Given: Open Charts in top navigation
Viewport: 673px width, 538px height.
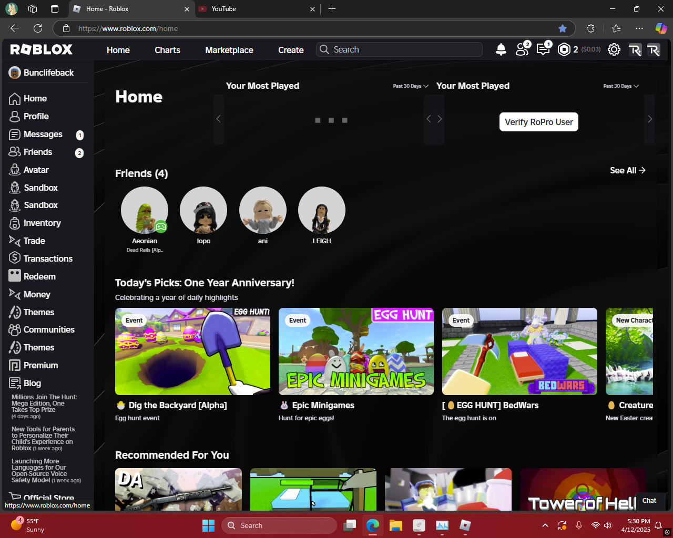Looking at the screenshot, I should pos(167,50).
